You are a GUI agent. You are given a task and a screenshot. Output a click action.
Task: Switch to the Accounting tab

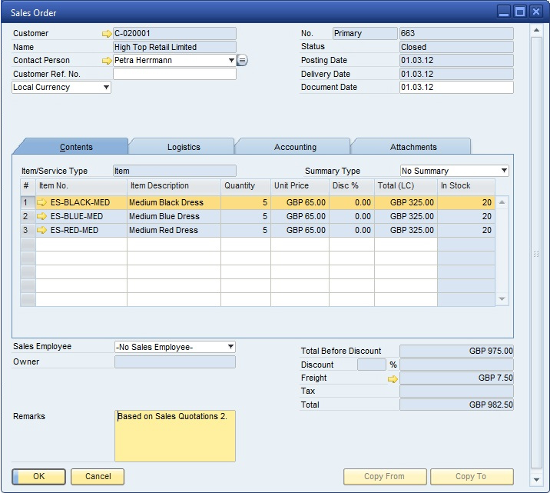click(295, 147)
